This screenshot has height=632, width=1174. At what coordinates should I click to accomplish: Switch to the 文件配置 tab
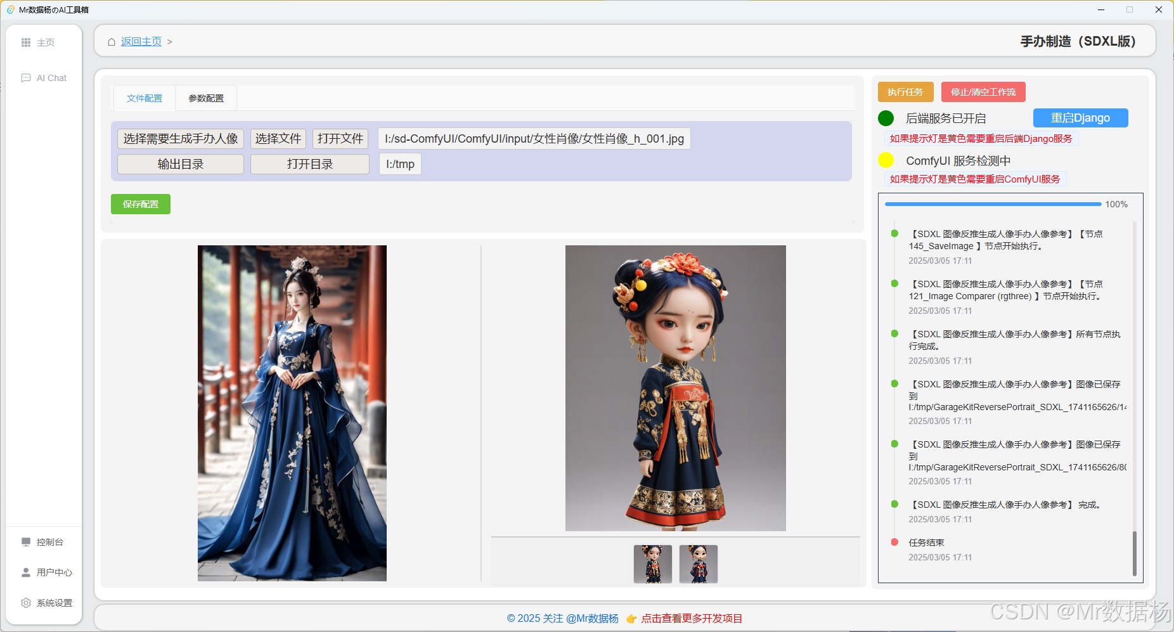(x=145, y=98)
